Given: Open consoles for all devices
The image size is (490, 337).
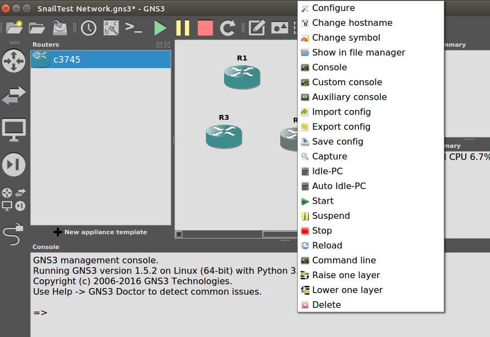Looking at the screenshot, I should (133, 27).
